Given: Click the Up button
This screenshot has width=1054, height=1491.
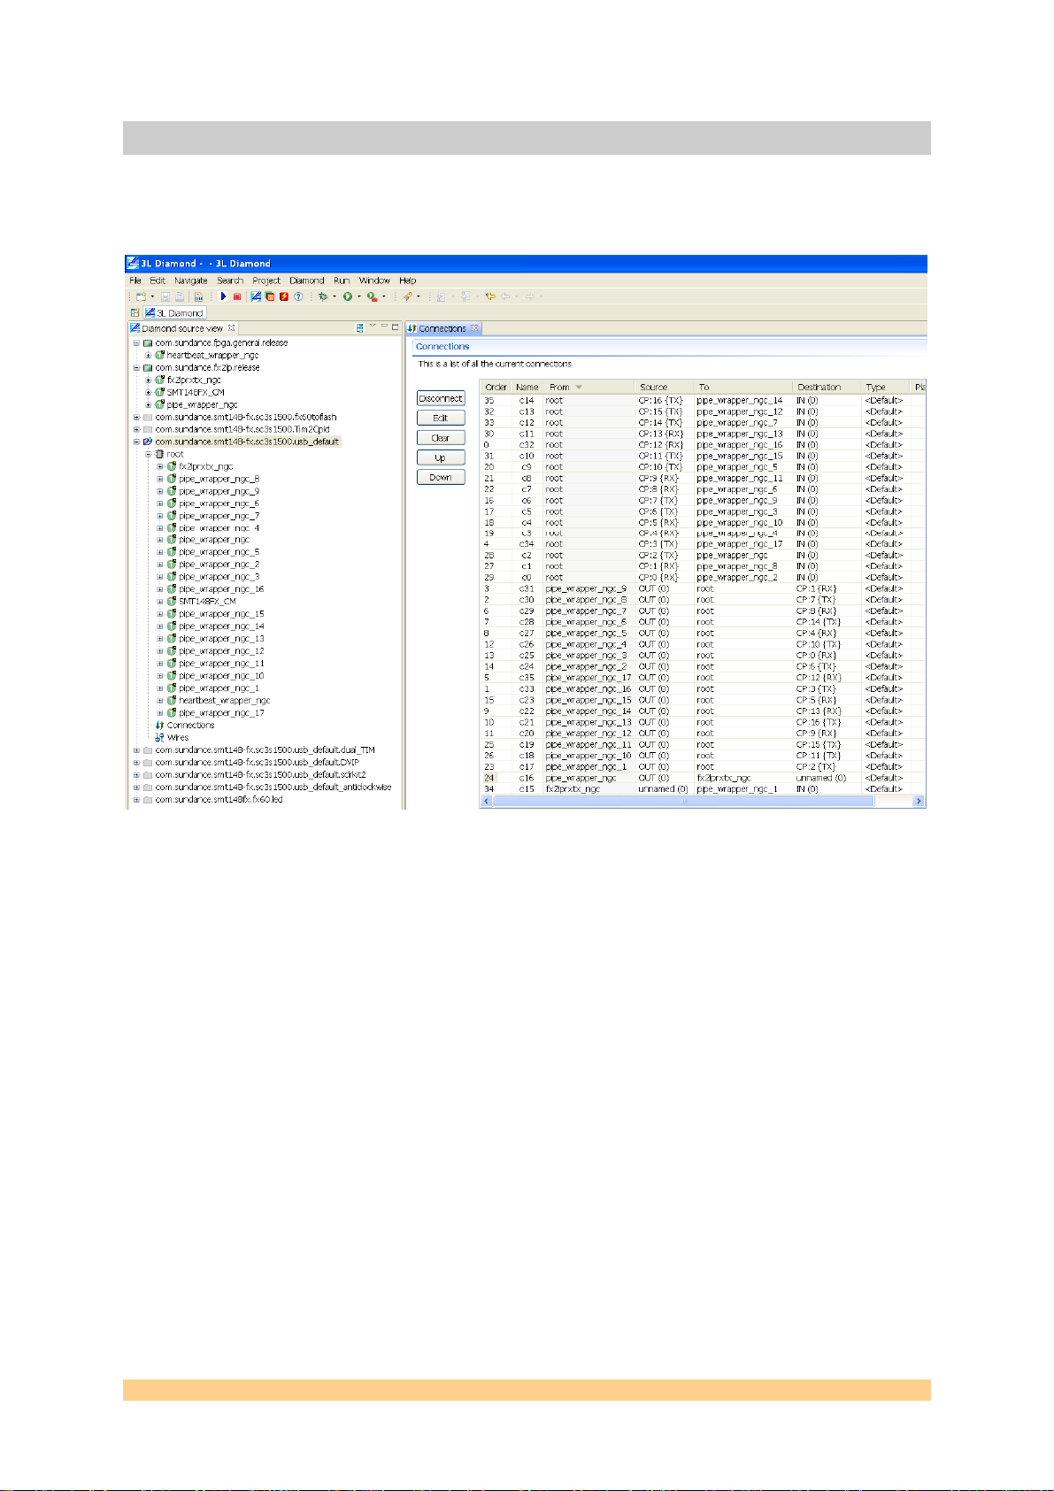Looking at the screenshot, I should [x=441, y=457].
